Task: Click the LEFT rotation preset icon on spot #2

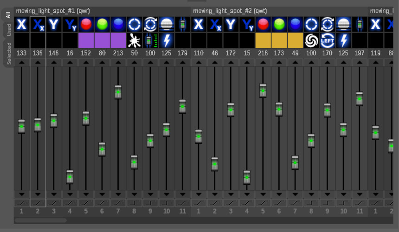Action: (x=327, y=40)
